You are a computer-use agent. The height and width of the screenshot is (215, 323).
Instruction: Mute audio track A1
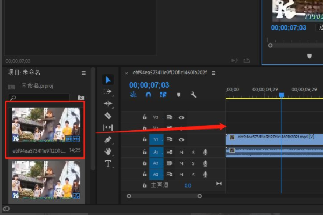click(x=181, y=152)
